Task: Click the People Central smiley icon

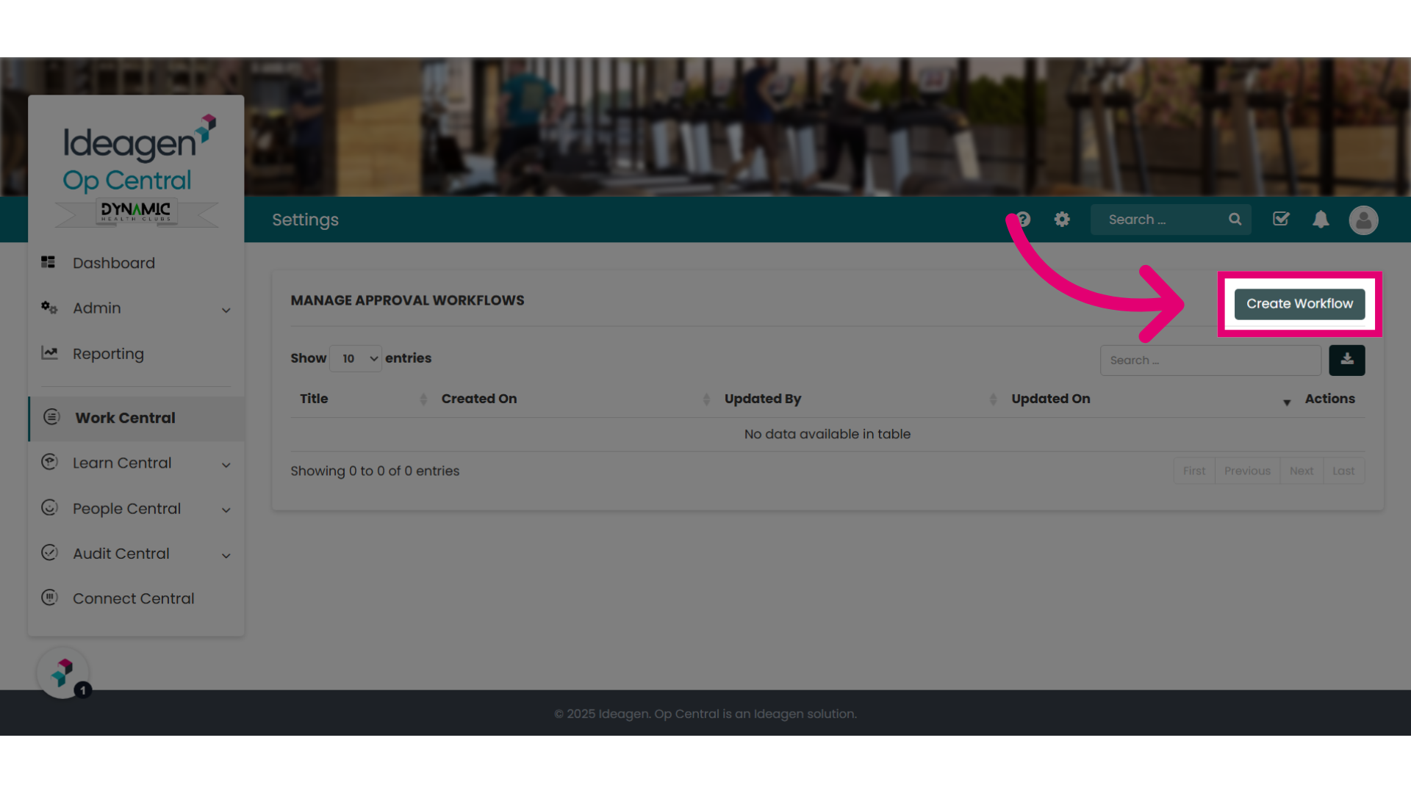Action: pos(49,507)
